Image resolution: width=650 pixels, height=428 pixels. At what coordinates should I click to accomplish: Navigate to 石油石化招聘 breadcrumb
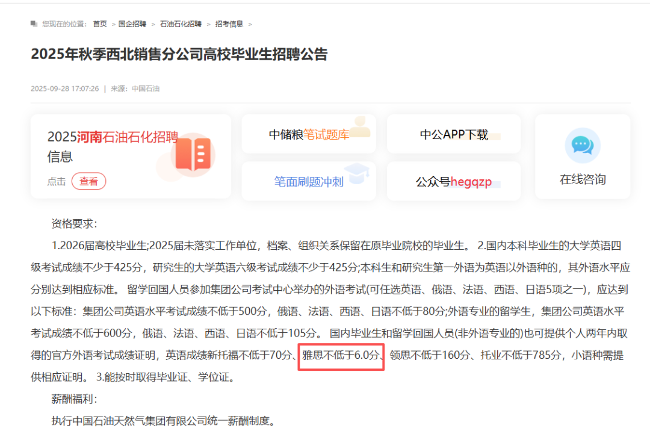[x=181, y=24]
